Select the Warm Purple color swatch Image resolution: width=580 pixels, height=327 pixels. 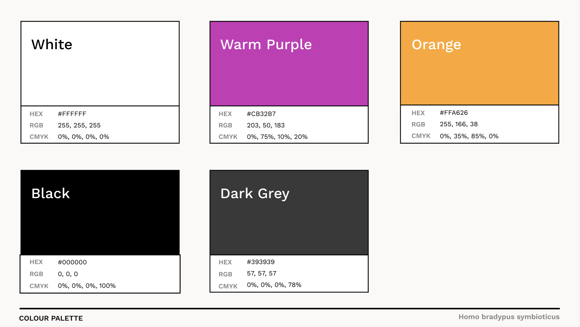coord(289,64)
